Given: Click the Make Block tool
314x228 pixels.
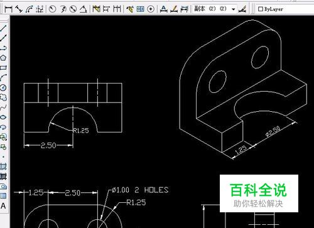Looking at the screenshot, I should click(x=3, y=147).
